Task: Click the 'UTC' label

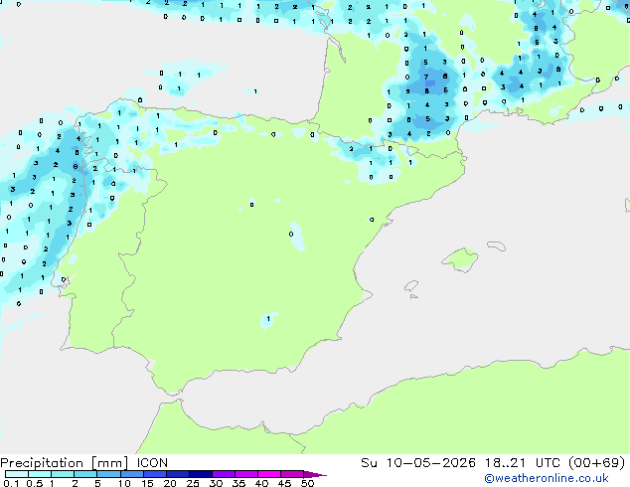Action: coord(548,463)
